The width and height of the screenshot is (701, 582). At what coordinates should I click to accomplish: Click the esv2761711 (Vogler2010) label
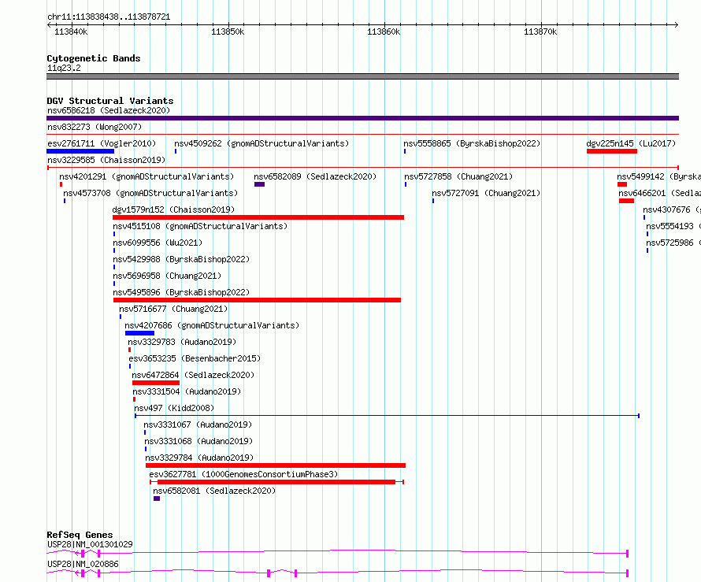(102, 143)
